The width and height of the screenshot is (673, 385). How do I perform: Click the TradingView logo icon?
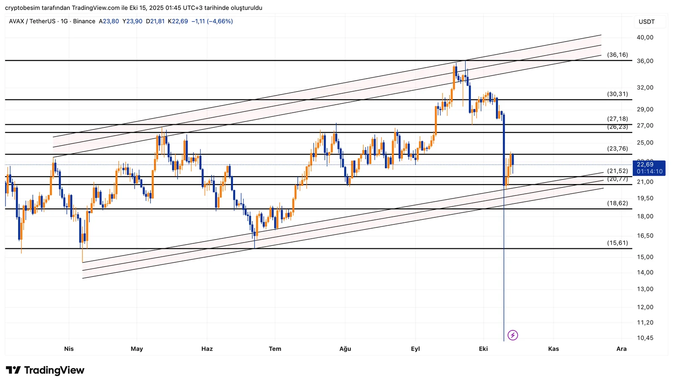(x=13, y=370)
